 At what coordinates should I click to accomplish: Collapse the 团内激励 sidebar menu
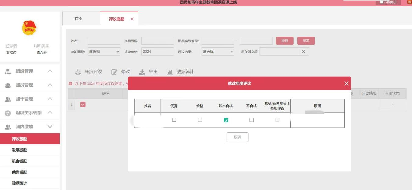(x=50, y=127)
